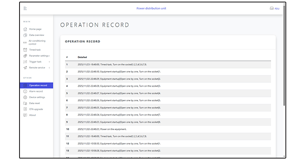
Task: Click the Alarm record exclamation icon
Action: (x=25, y=91)
